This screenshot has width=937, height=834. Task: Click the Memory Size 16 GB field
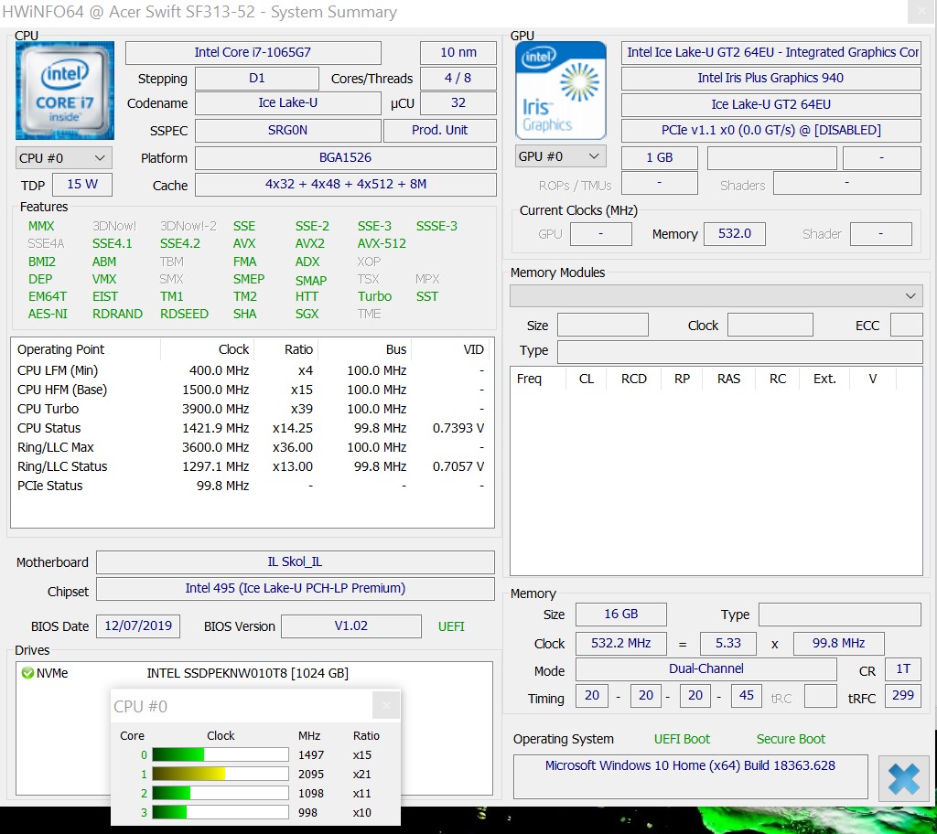[621, 615]
